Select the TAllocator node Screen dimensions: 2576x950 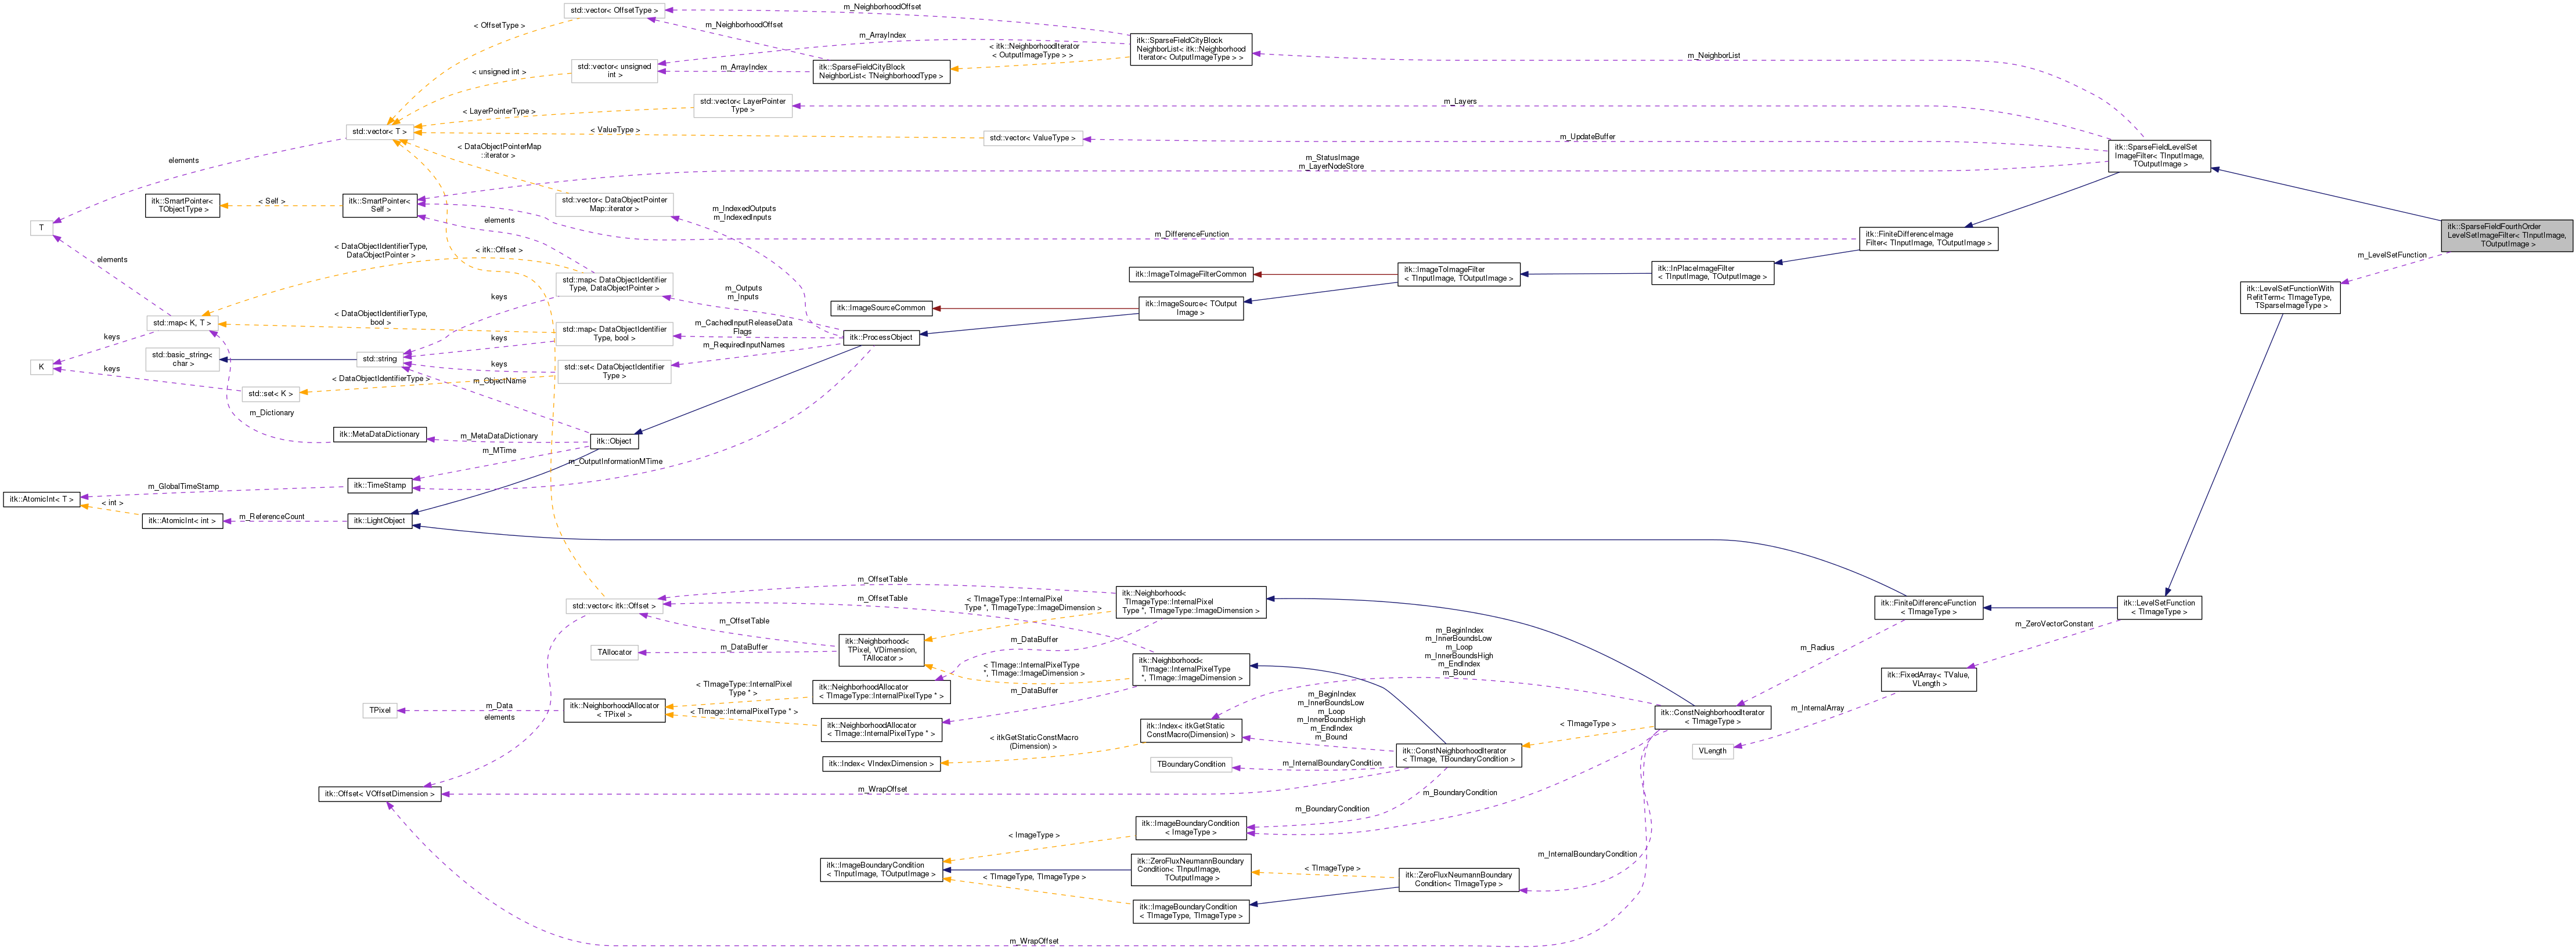pyautogui.click(x=613, y=652)
